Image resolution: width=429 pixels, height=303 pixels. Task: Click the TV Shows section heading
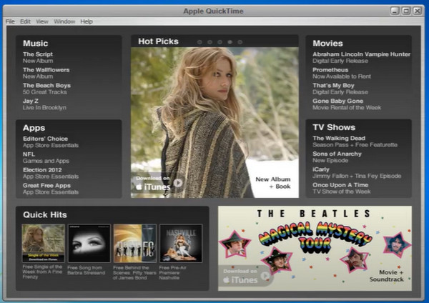pos(334,127)
